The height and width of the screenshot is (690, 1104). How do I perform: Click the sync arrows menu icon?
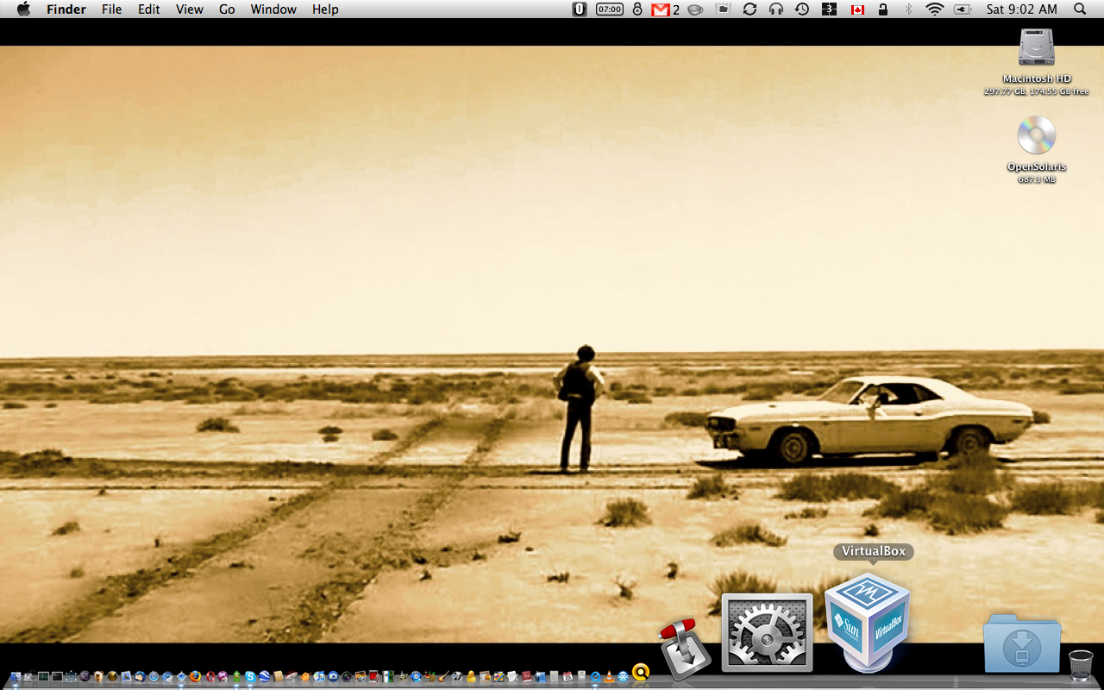750,9
